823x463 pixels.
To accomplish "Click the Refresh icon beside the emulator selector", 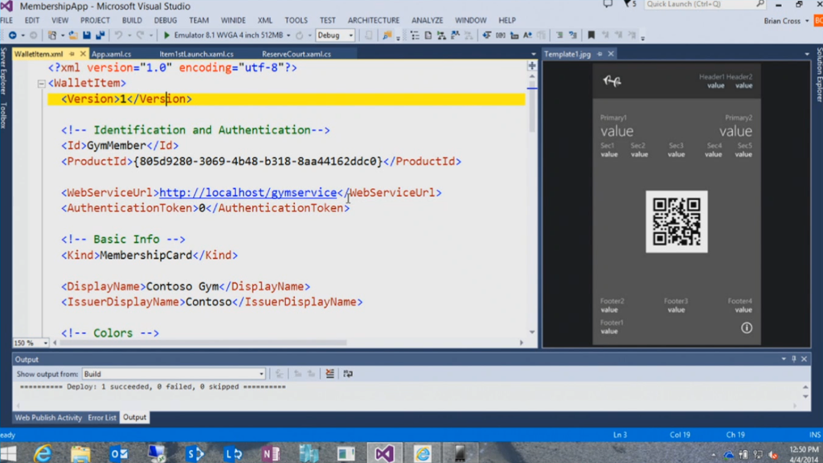I will click(x=299, y=35).
